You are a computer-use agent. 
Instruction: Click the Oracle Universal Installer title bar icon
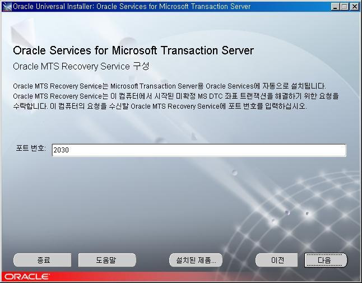7,7
